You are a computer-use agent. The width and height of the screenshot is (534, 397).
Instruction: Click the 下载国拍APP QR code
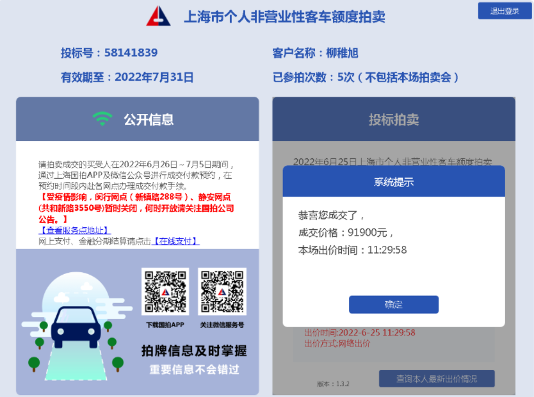tap(165, 291)
